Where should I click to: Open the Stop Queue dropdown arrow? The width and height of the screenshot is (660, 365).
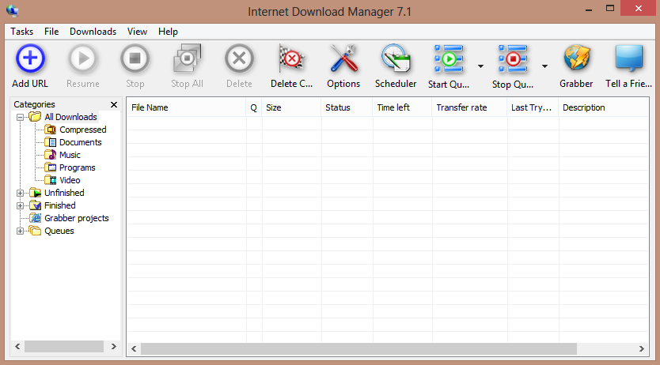tap(544, 66)
